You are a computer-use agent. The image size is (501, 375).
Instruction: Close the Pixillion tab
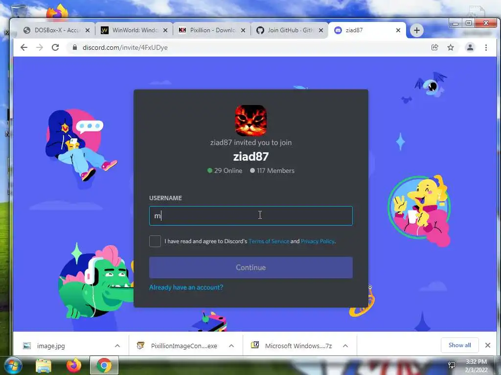(x=243, y=30)
